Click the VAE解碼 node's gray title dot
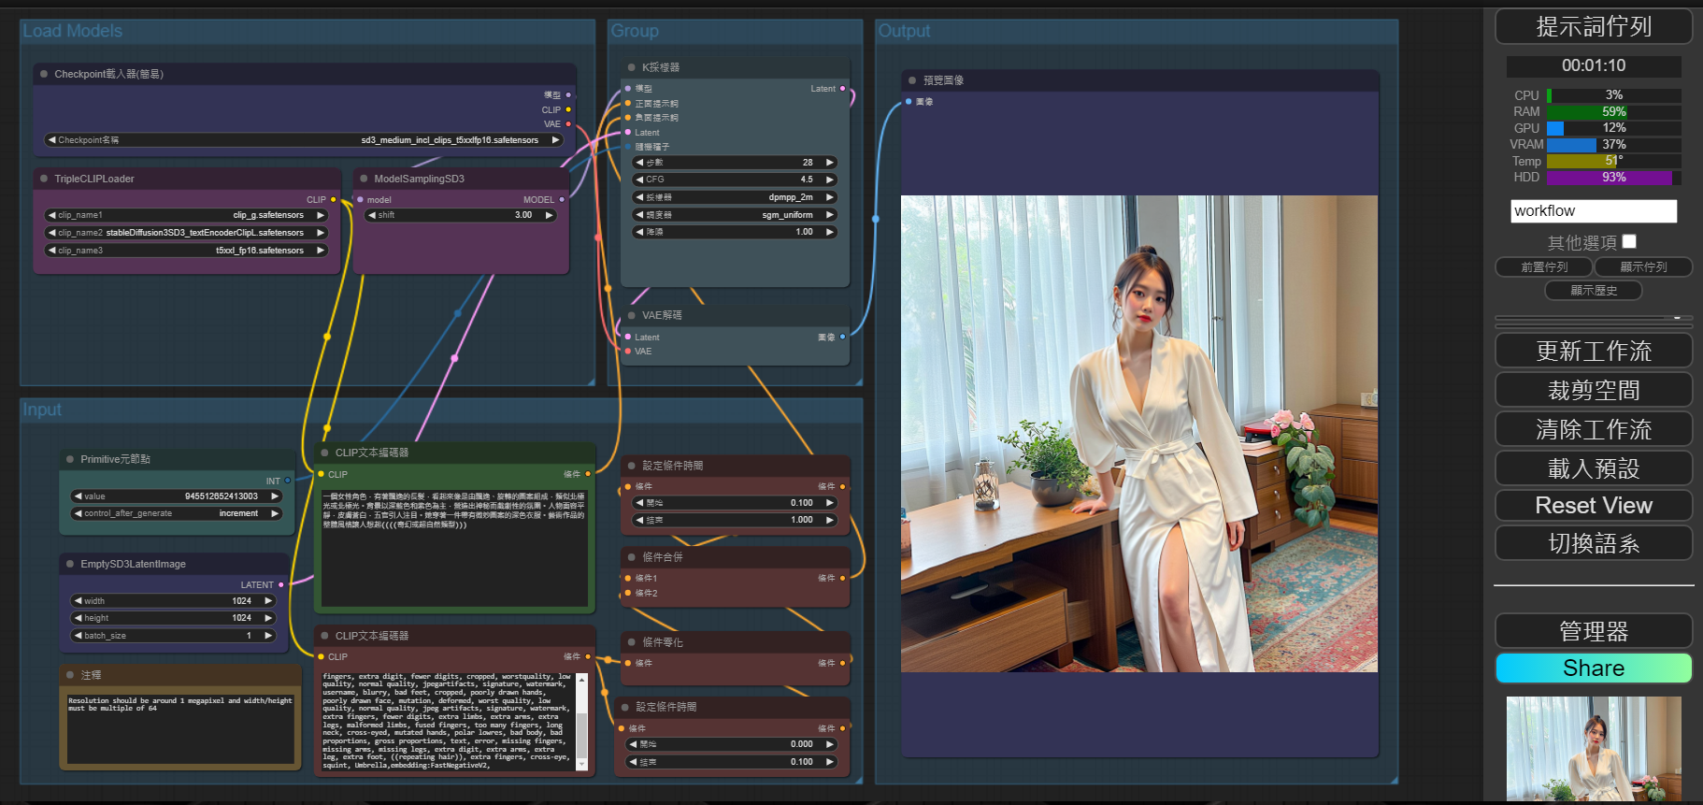 632,315
